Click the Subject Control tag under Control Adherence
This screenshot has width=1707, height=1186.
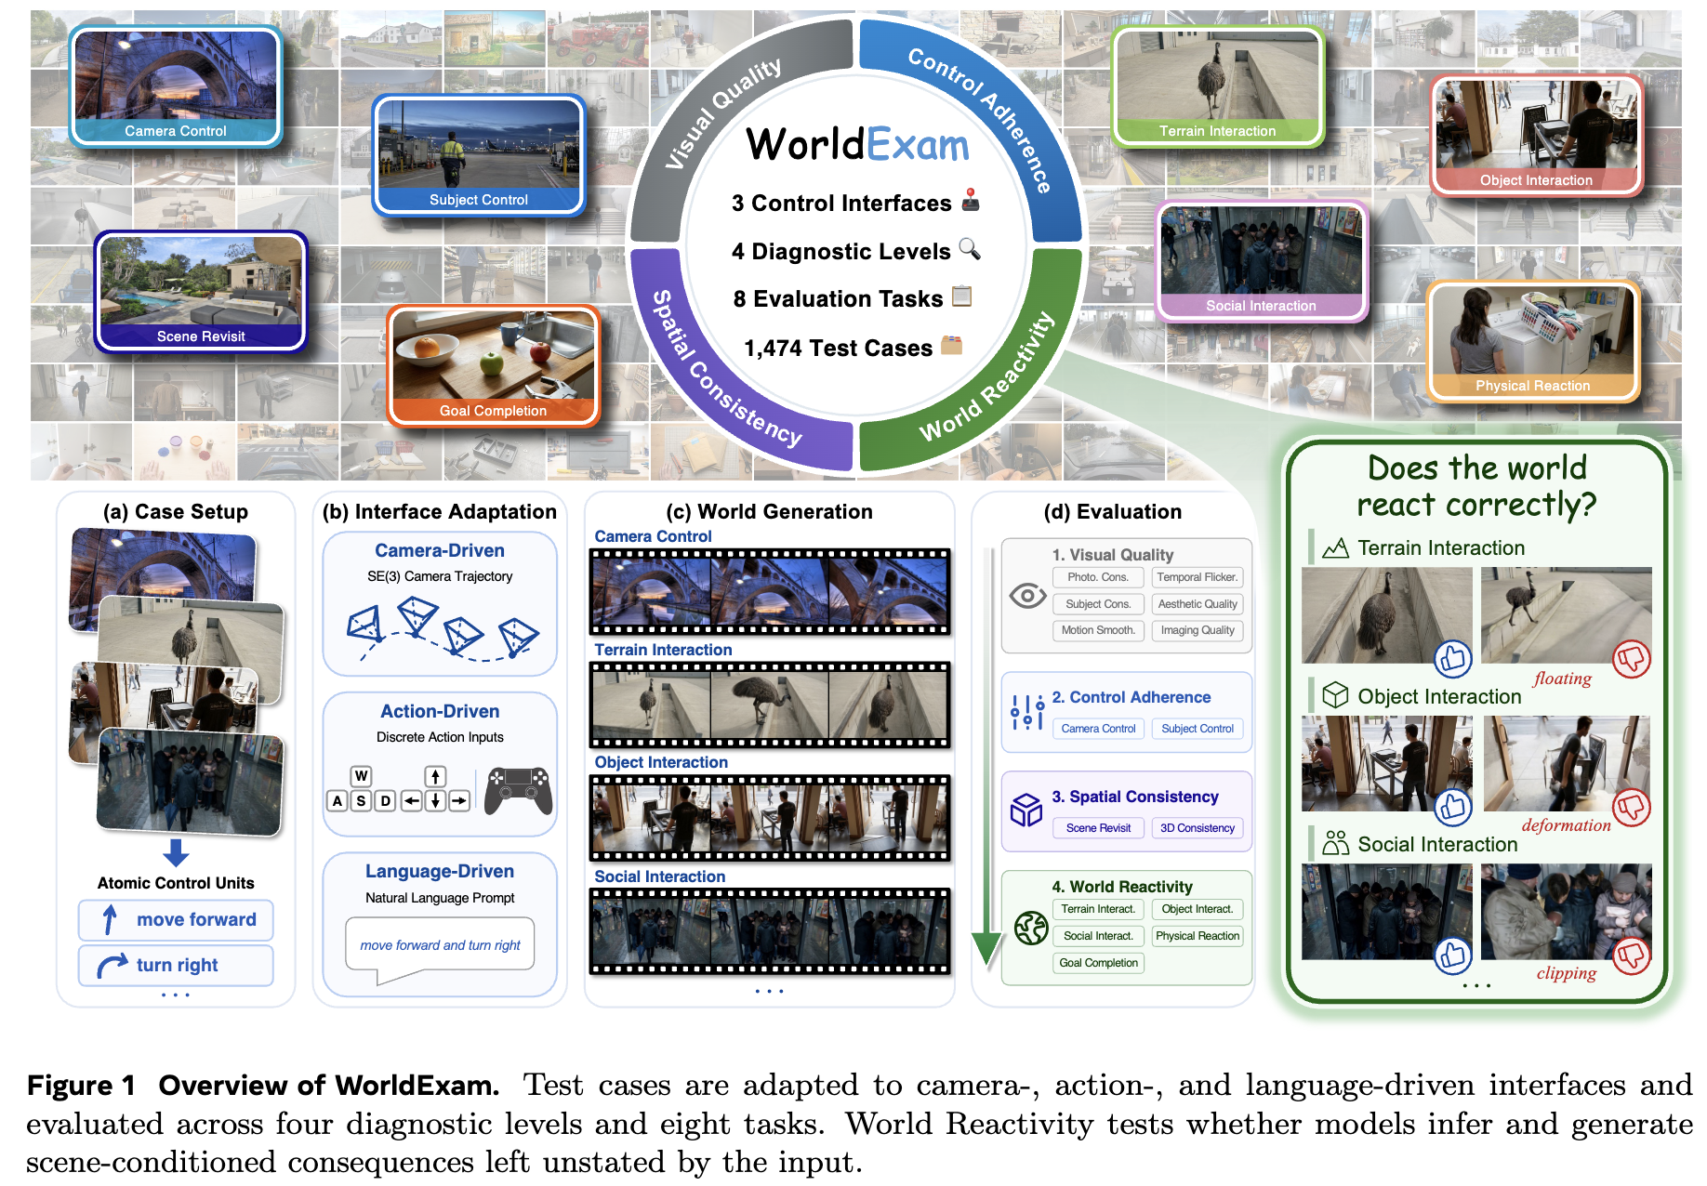pyautogui.click(x=1198, y=729)
